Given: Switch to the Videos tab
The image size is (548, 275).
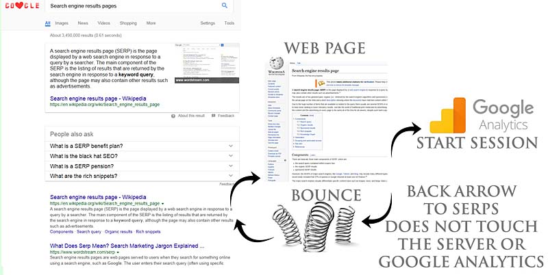Looking at the screenshot, I should click(104, 23).
